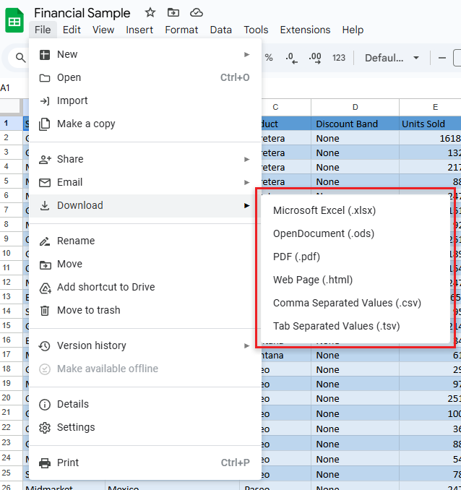Screen dimensions: 461x490
Task: Click the move-to-folder icon beside the title
Action: pos(173,12)
